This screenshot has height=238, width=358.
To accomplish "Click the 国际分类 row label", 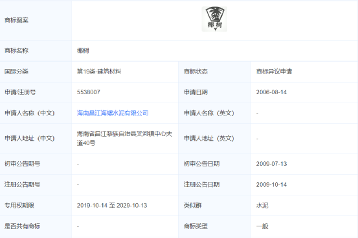I will pyautogui.click(x=16, y=72).
